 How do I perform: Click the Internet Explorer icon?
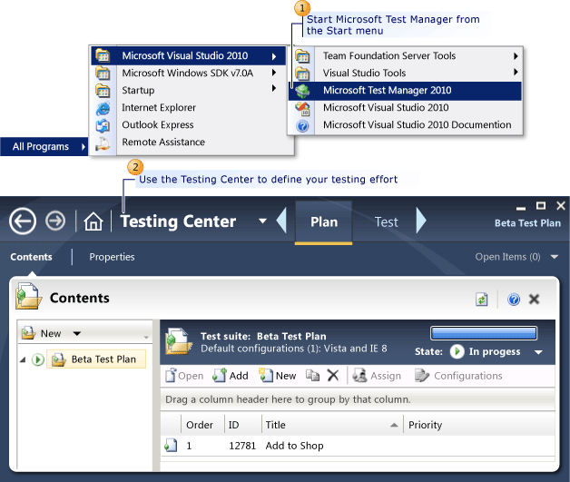(x=103, y=108)
